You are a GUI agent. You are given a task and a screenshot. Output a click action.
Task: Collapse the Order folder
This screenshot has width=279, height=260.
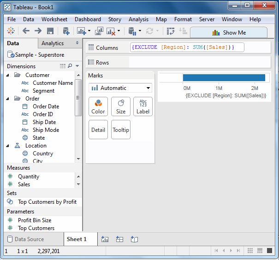point(8,99)
